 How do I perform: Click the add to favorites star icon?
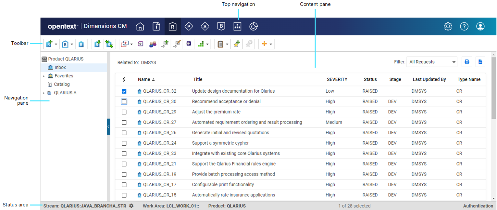(x=237, y=44)
